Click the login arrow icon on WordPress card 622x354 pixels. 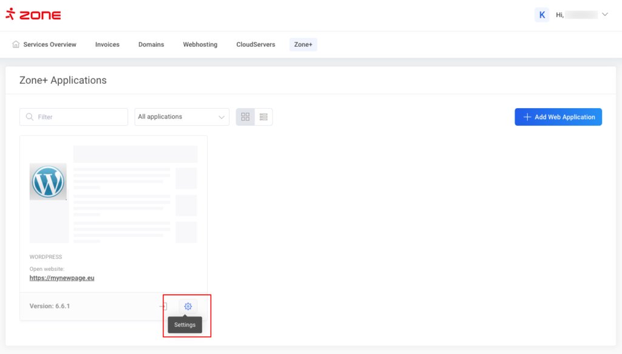pyautogui.click(x=163, y=307)
